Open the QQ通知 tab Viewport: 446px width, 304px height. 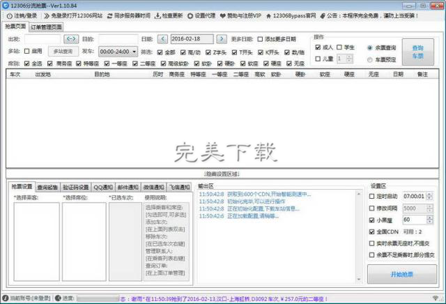103,187
